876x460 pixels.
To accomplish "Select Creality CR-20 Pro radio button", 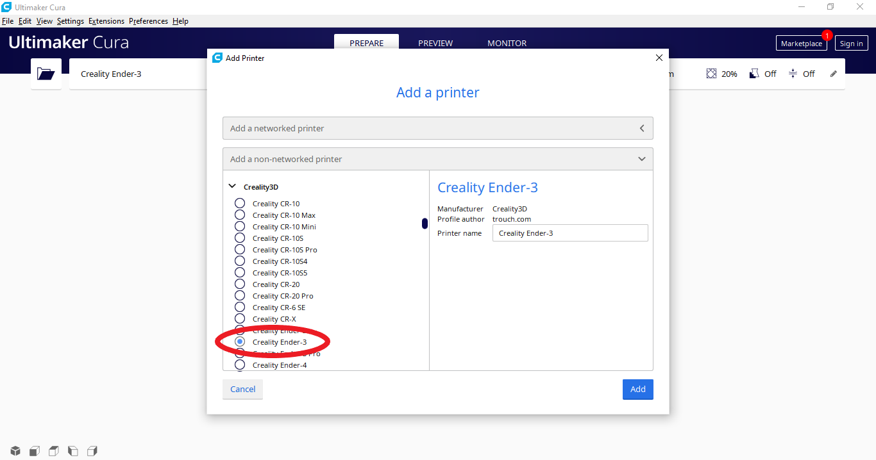I will pyautogui.click(x=240, y=295).
